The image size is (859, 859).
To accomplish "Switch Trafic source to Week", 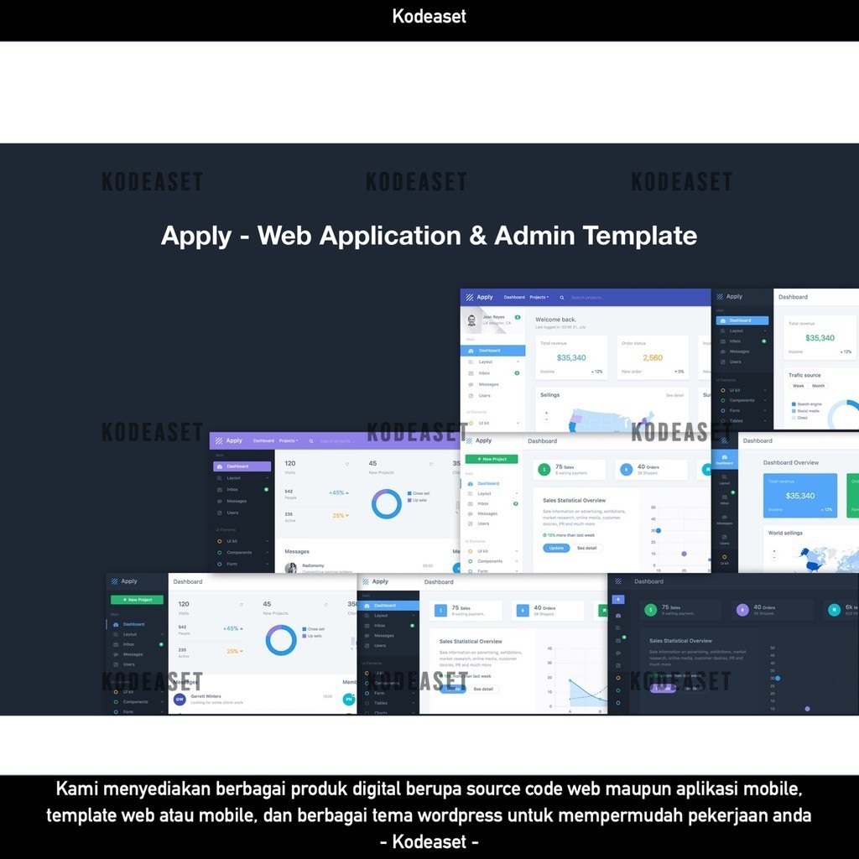I will [799, 386].
